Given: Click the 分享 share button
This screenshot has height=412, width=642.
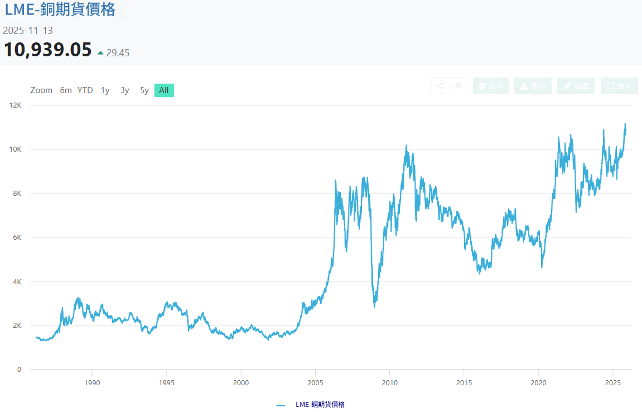Looking at the screenshot, I should tap(448, 86).
